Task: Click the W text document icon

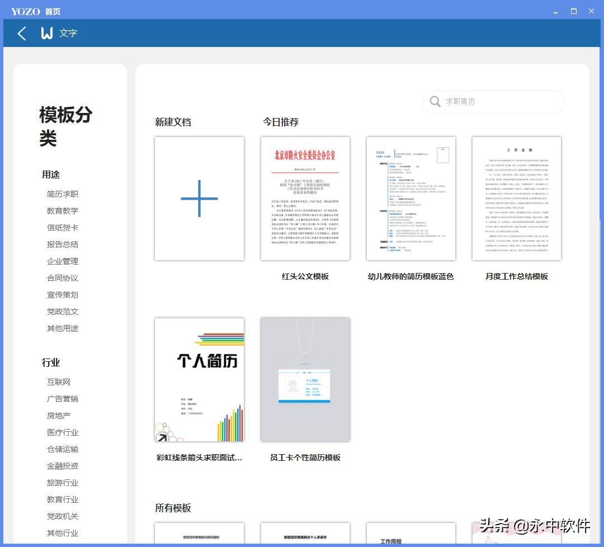Action: [x=47, y=34]
